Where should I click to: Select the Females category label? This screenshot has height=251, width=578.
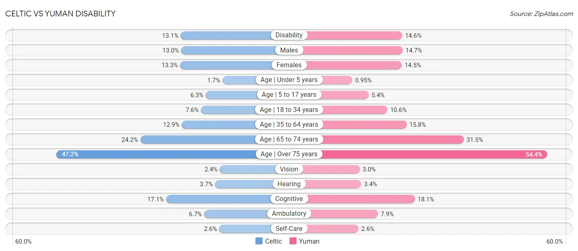click(289, 65)
